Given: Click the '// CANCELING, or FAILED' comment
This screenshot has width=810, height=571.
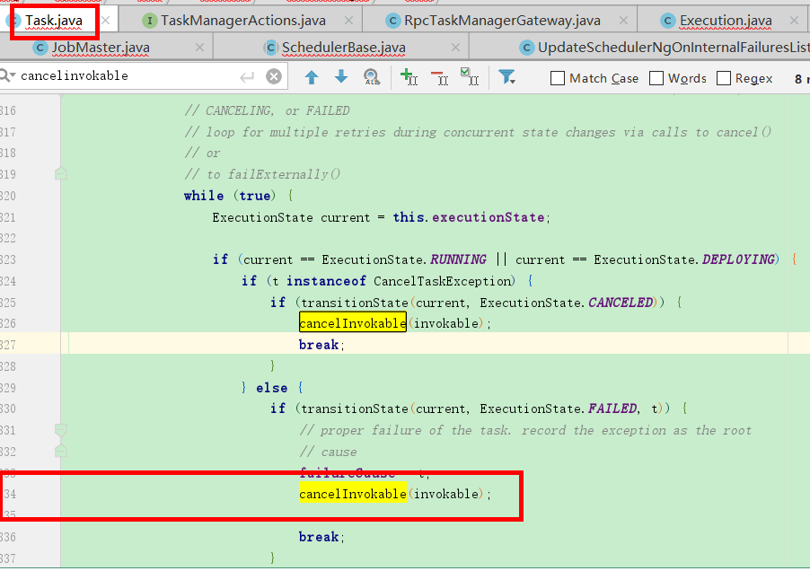Looking at the screenshot, I should click(x=267, y=110).
